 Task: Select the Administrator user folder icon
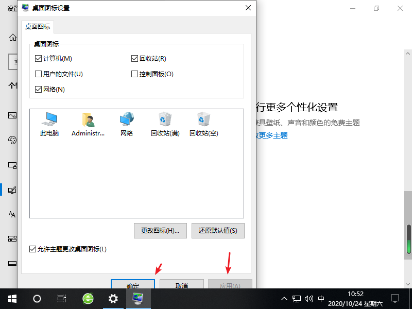(88, 124)
